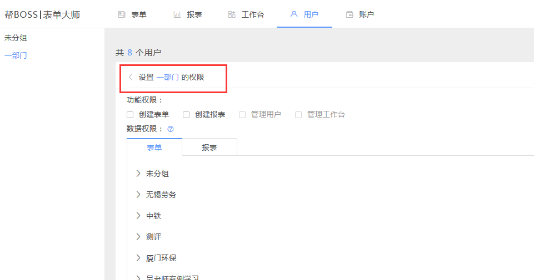This screenshot has height=280, width=534.
Task: Expand the 无锡劳务 group
Action: [x=138, y=195]
